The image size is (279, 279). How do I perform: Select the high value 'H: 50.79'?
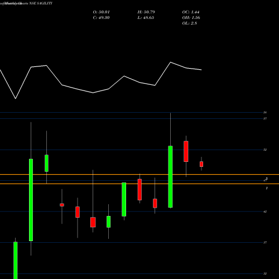pyautogui.click(x=146, y=12)
